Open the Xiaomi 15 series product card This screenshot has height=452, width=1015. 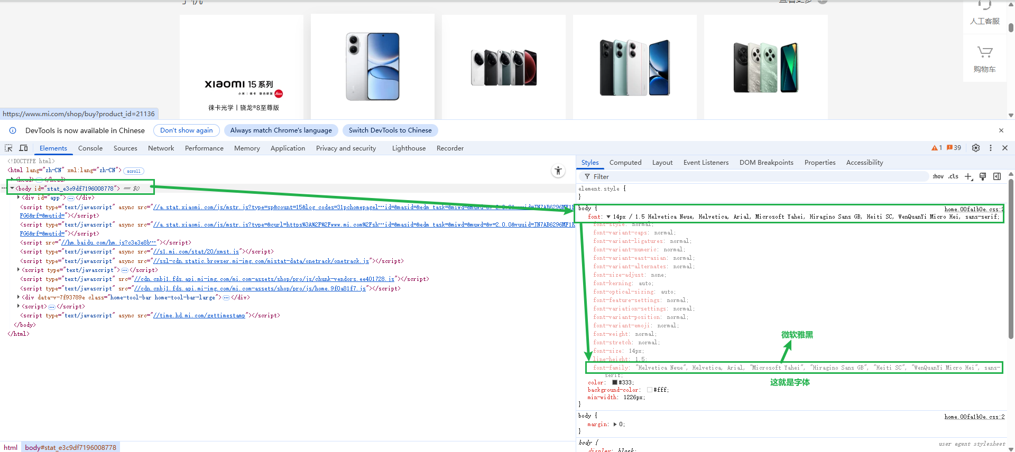pyautogui.click(x=242, y=67)
